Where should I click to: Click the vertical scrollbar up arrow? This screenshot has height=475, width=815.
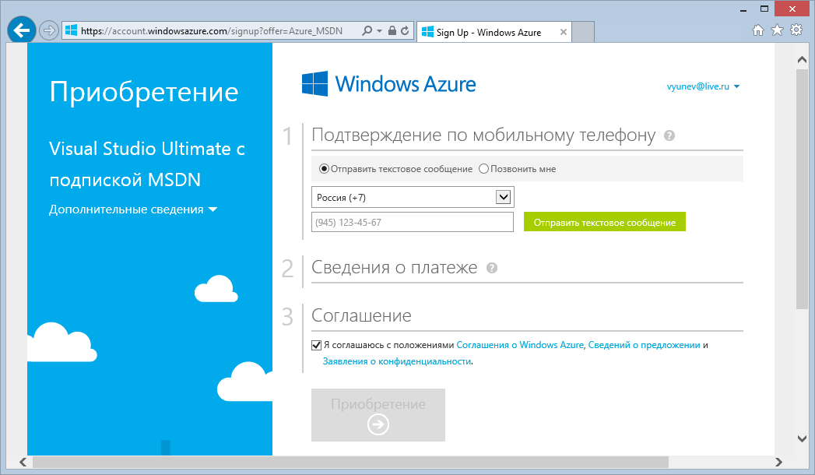point(802,60)
